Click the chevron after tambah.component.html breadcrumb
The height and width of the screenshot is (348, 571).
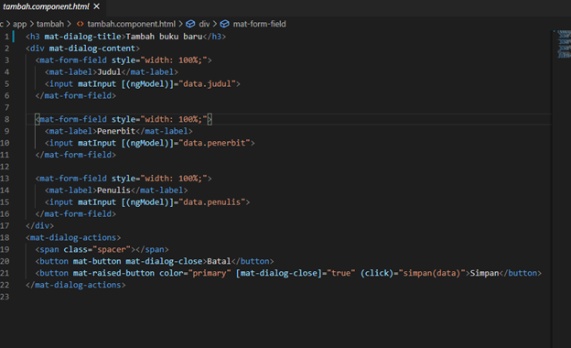(180, 24)
